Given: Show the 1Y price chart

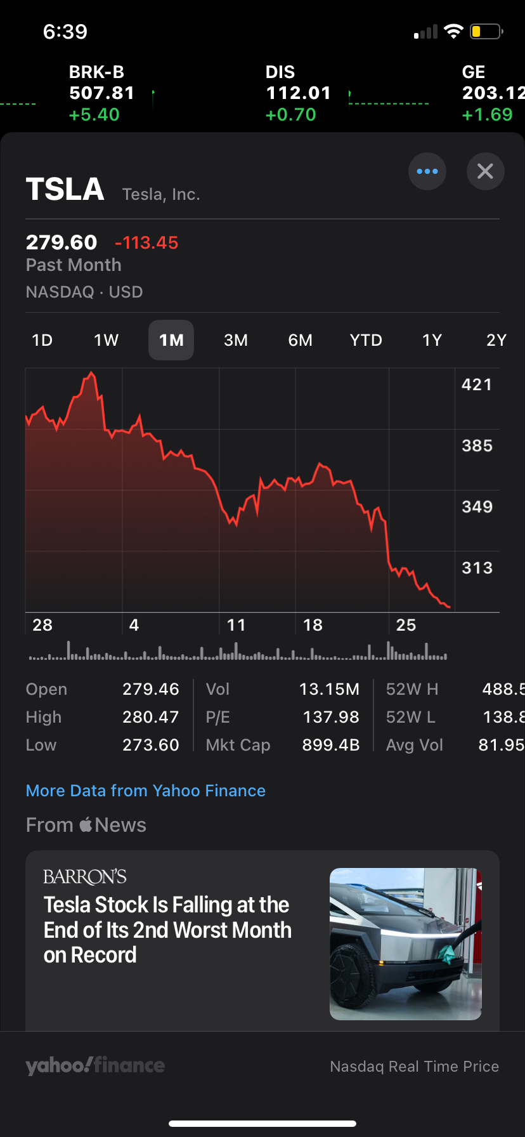Looking at the screenshot, I should click(432, 341).
